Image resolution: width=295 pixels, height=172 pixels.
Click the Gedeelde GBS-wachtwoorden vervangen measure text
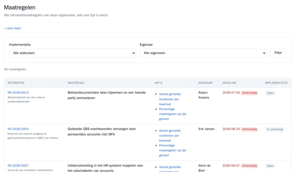coord(102,132)
